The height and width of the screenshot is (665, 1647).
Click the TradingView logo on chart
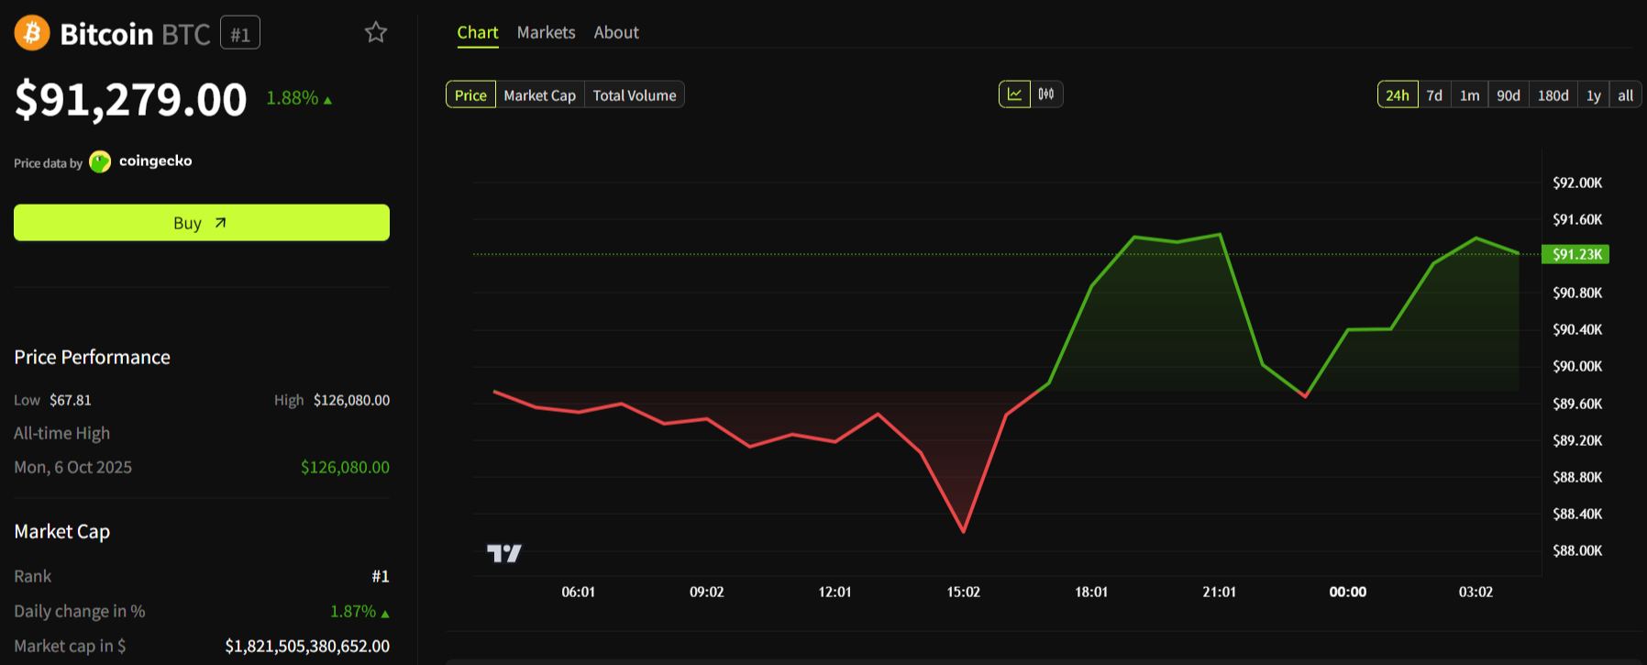pyautogui.click(x=503, y=553)
